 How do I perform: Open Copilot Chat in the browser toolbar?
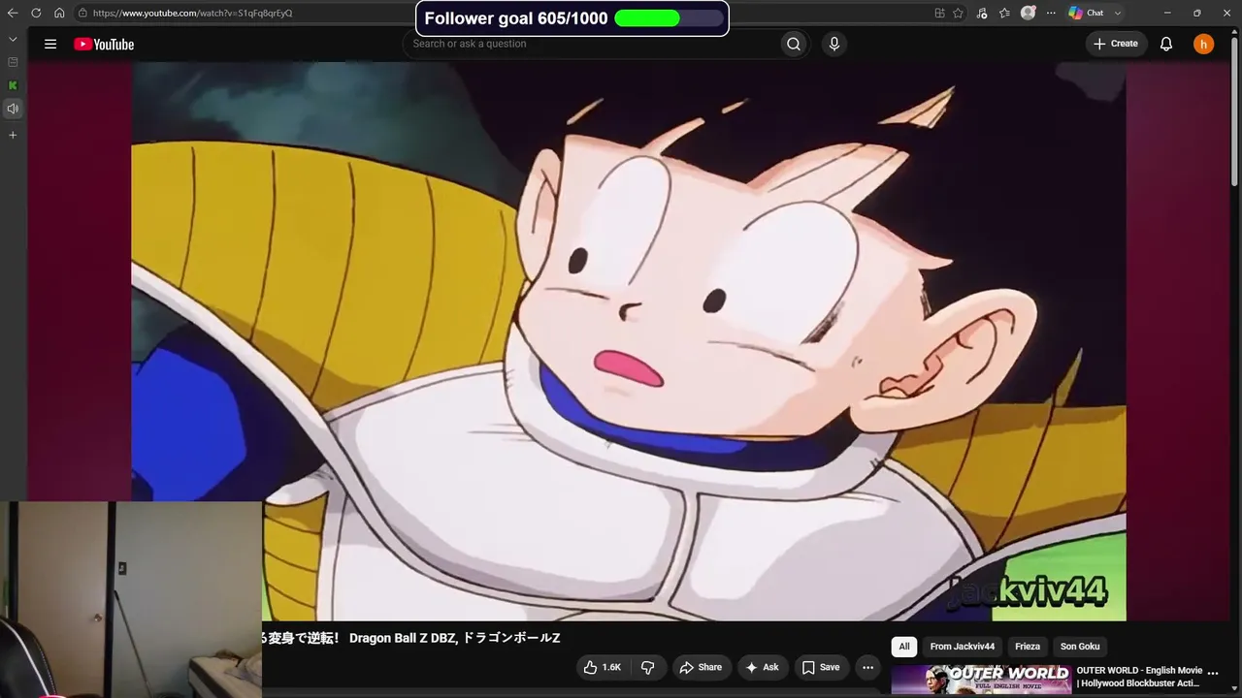(x=1086, y=13)
